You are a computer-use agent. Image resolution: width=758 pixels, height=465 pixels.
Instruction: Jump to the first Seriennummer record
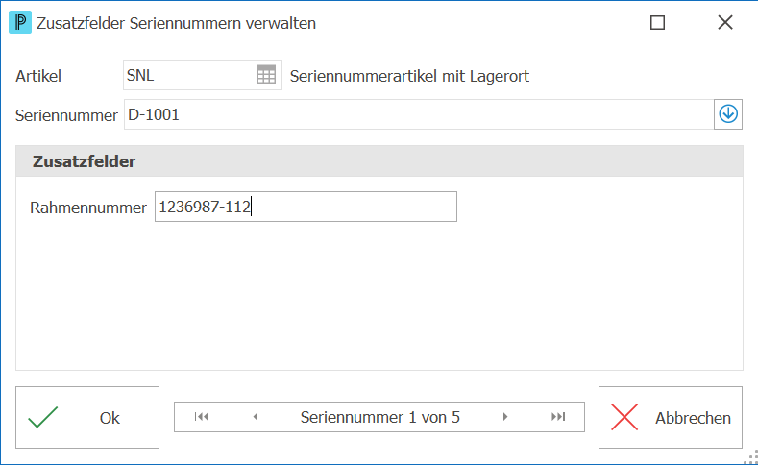click(x=202, y=417)
